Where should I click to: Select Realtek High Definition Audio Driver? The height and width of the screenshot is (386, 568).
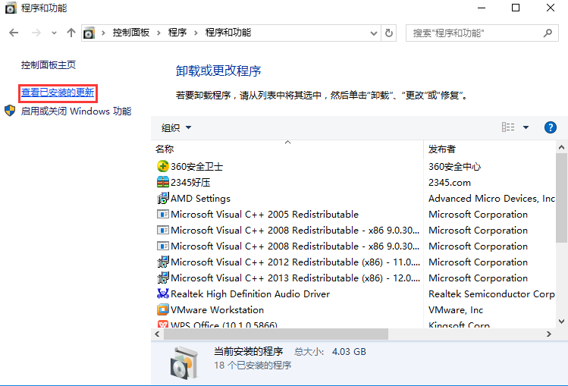249,294
